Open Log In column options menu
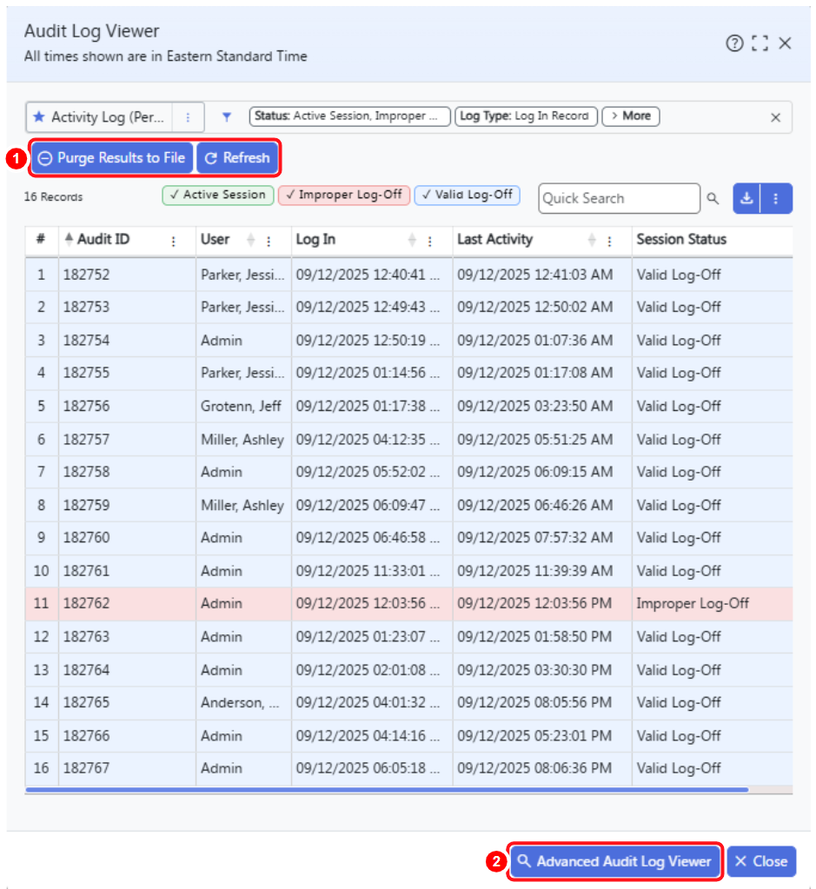The image size is (816, 889). coord(430,241)
